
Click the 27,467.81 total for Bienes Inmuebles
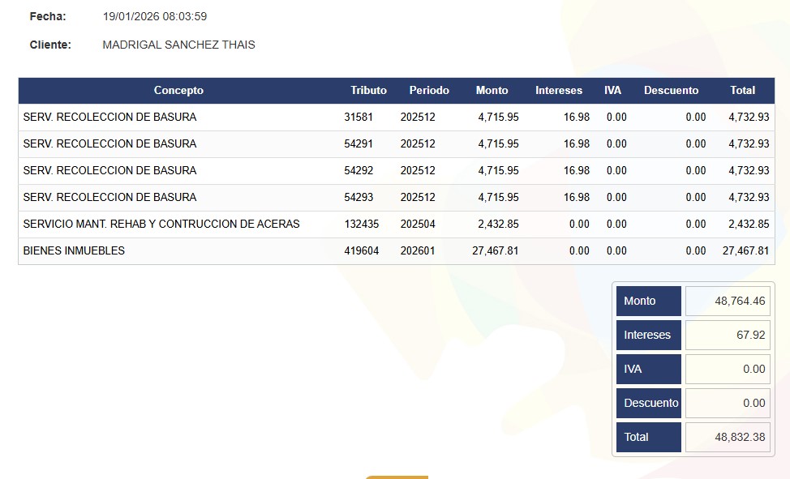[745, 251]
